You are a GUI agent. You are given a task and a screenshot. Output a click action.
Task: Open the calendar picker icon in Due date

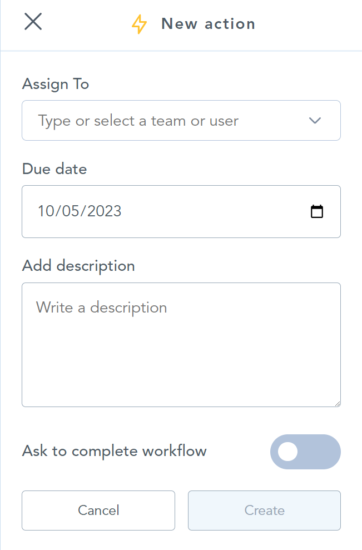(316, 211)
